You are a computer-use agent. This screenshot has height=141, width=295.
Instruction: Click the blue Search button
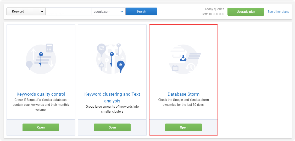(x=141, y=11)
